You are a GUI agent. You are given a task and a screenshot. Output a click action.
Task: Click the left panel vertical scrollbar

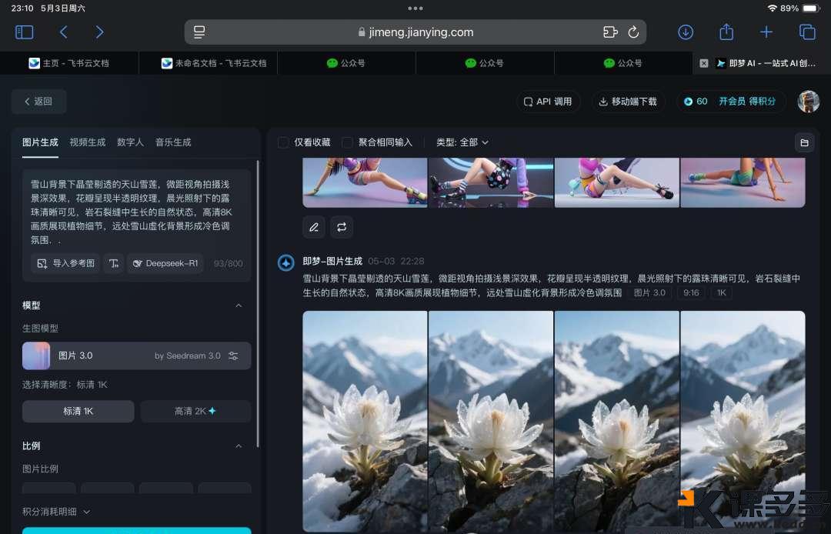pyautogui.click(x=258, y=303)
